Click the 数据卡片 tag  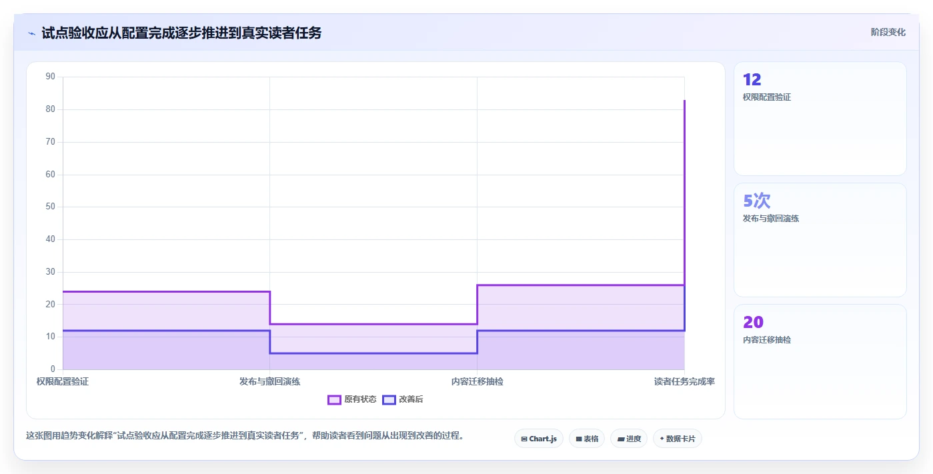[x=678, y=439]
